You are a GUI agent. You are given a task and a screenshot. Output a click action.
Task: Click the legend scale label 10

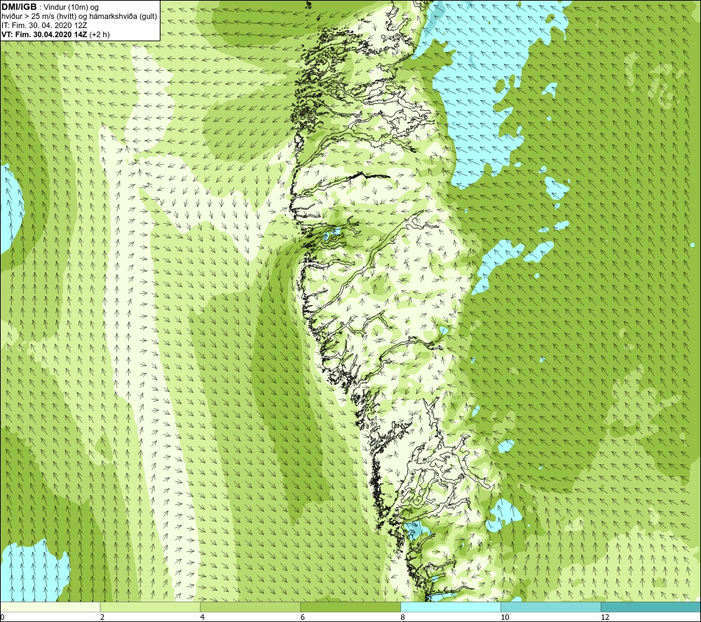pos(504,617)
